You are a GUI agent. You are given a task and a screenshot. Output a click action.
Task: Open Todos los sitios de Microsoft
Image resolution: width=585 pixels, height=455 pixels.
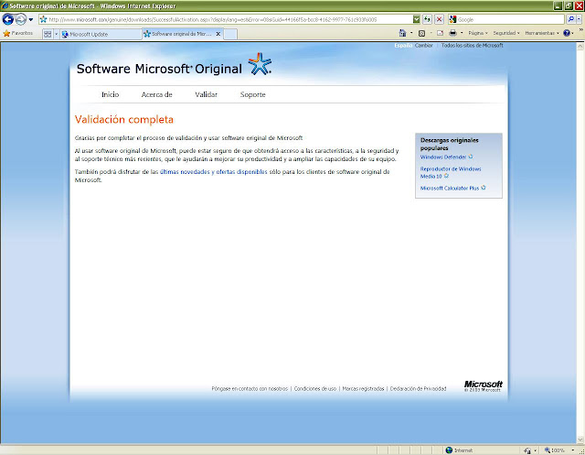pos(472,46)
